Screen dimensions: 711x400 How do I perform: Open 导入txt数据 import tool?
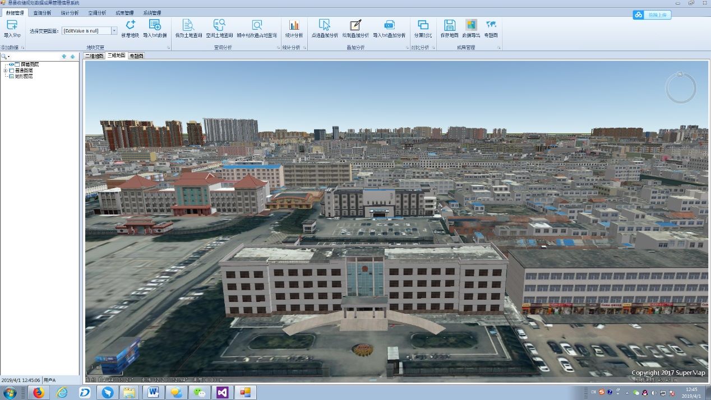point(155,25)
